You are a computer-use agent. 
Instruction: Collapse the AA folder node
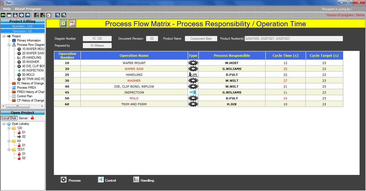(x=9, y=141)
